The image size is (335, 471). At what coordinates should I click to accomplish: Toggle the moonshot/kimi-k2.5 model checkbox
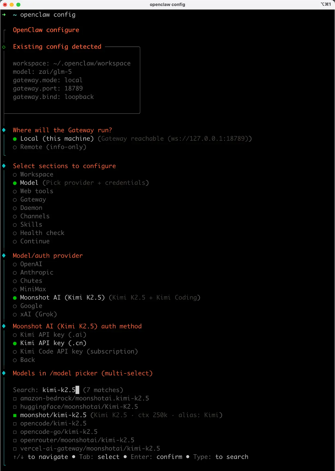pos(15,416)
